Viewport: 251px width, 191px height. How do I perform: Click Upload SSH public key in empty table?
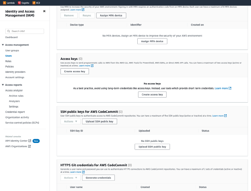152,147
